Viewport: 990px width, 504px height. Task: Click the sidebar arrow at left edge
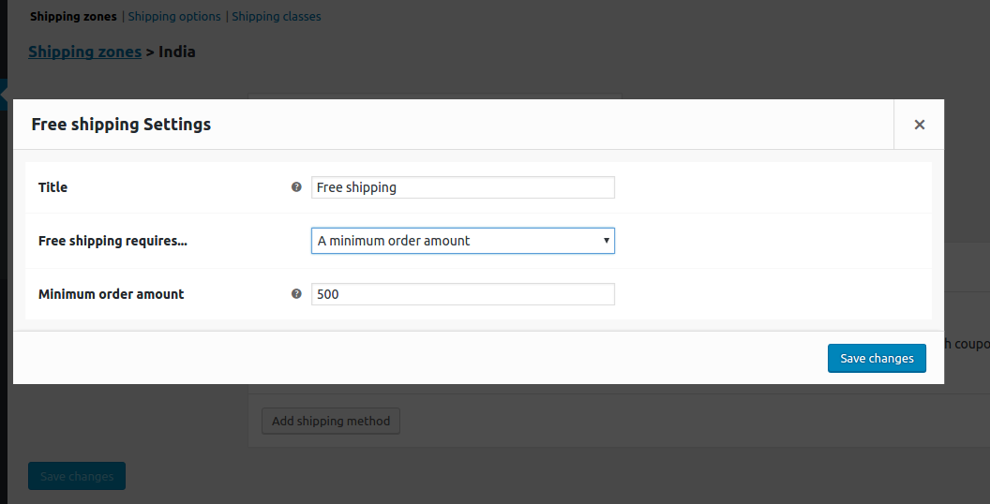(4, 95)
